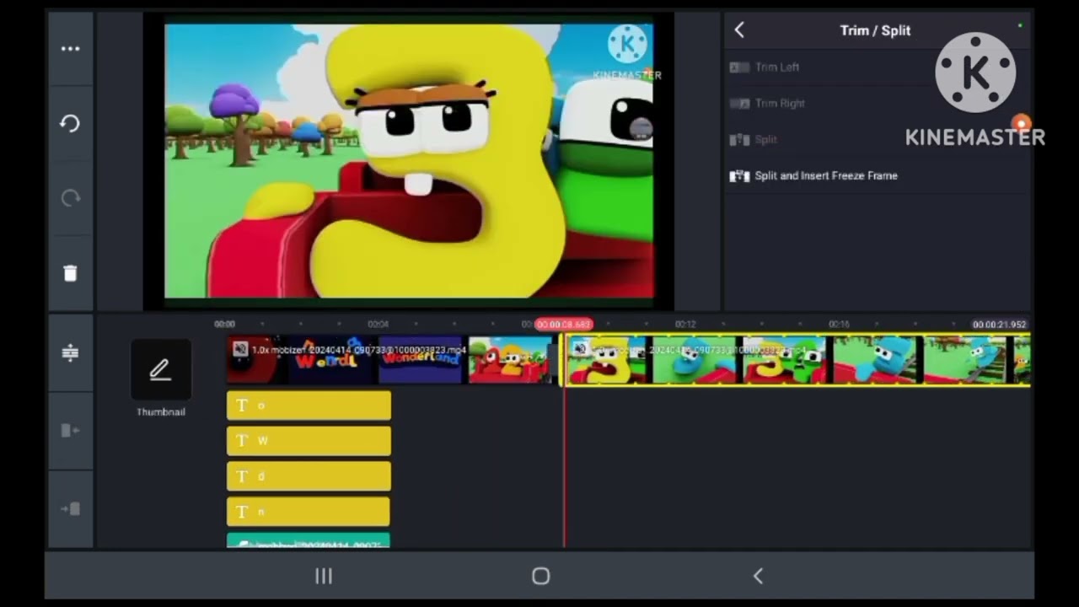Undo the last edit
This screenshot has width=1079, height=607.
70,124
